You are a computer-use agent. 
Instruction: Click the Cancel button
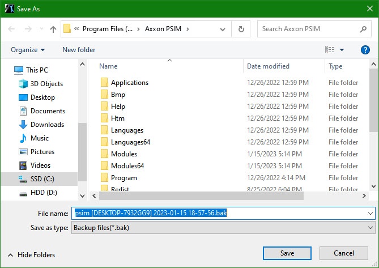tap(343, 253)
